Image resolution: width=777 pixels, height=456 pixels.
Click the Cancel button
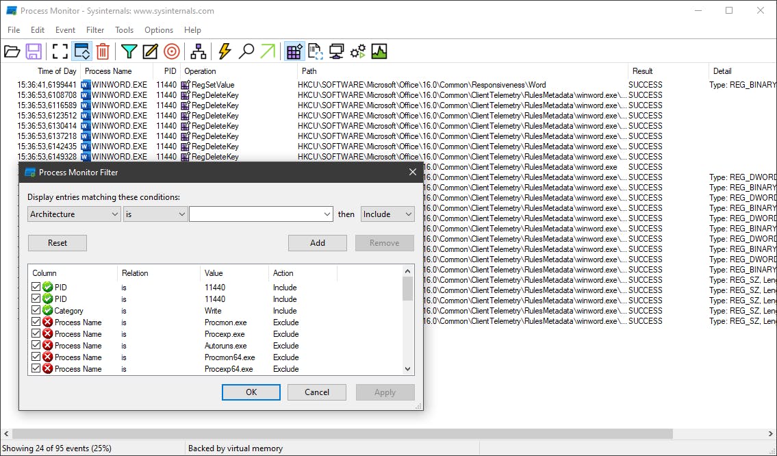317,392
